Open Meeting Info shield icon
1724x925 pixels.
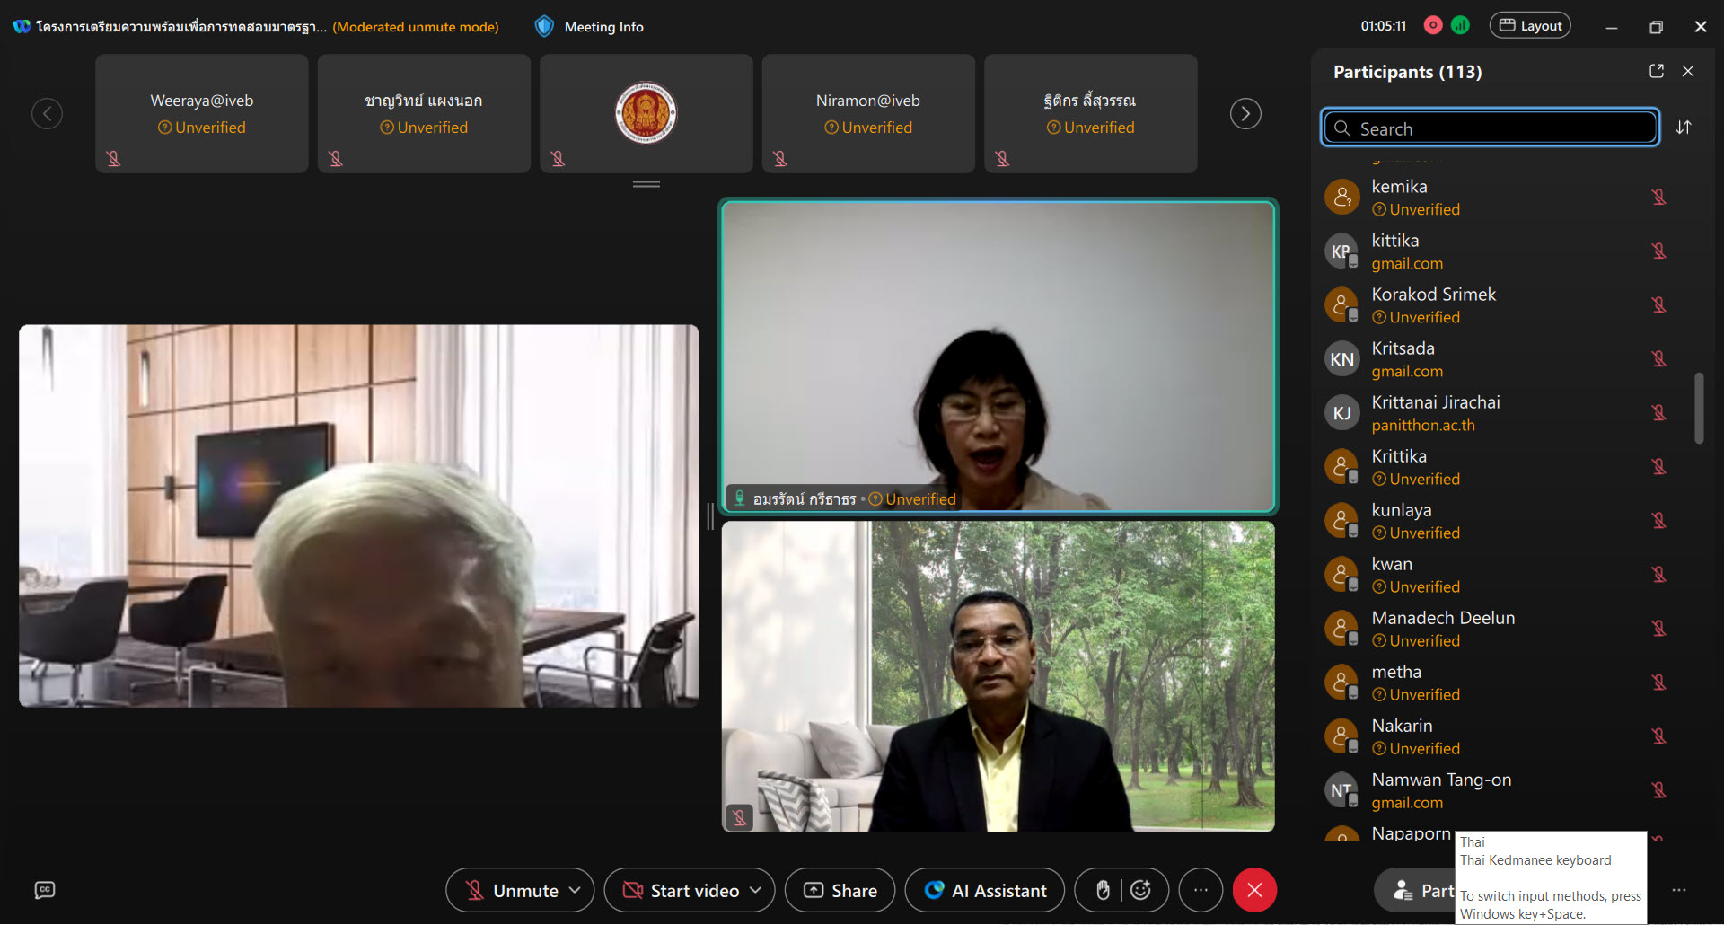(544, 27)
